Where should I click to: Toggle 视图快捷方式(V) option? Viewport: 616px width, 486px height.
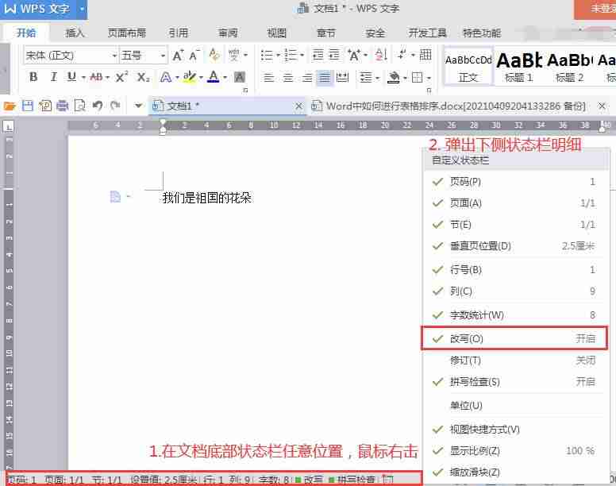(x=514, y=430)
